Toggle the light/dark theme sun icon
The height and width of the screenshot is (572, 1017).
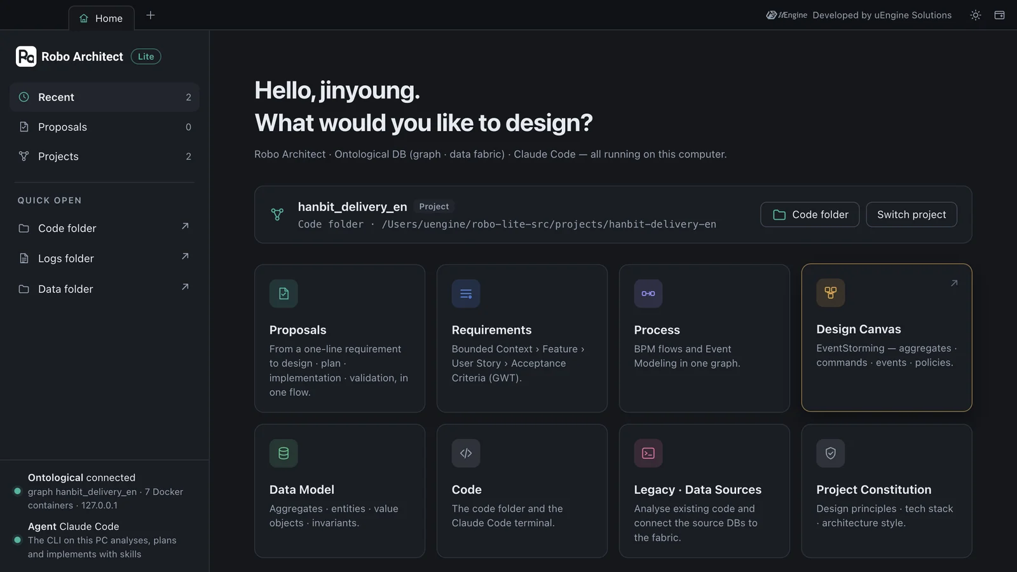(976, 15)
